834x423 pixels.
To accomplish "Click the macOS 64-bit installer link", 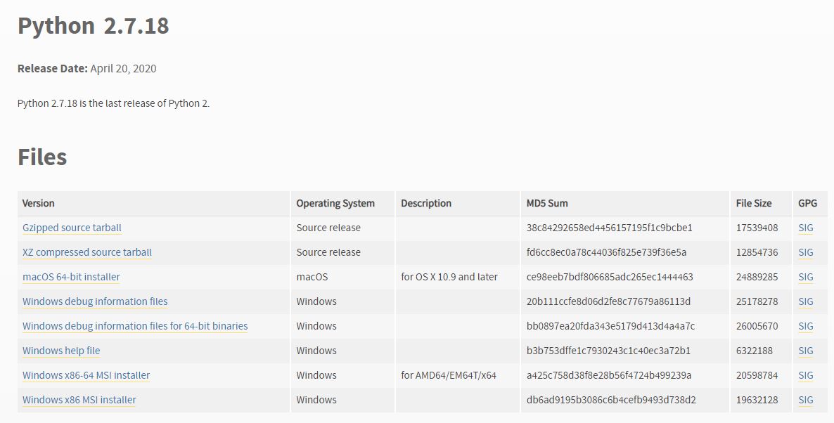I will [x=71, y=277].
